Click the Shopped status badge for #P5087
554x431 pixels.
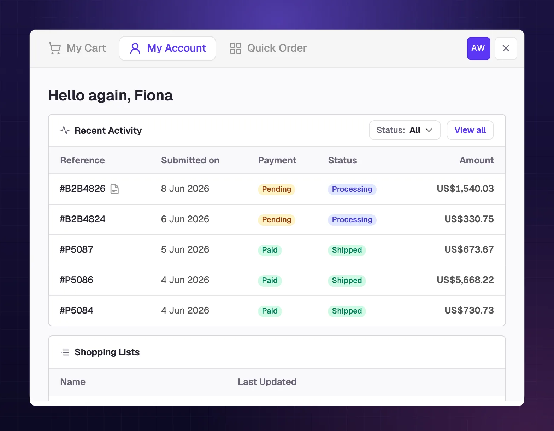click(x=347, y=250)
